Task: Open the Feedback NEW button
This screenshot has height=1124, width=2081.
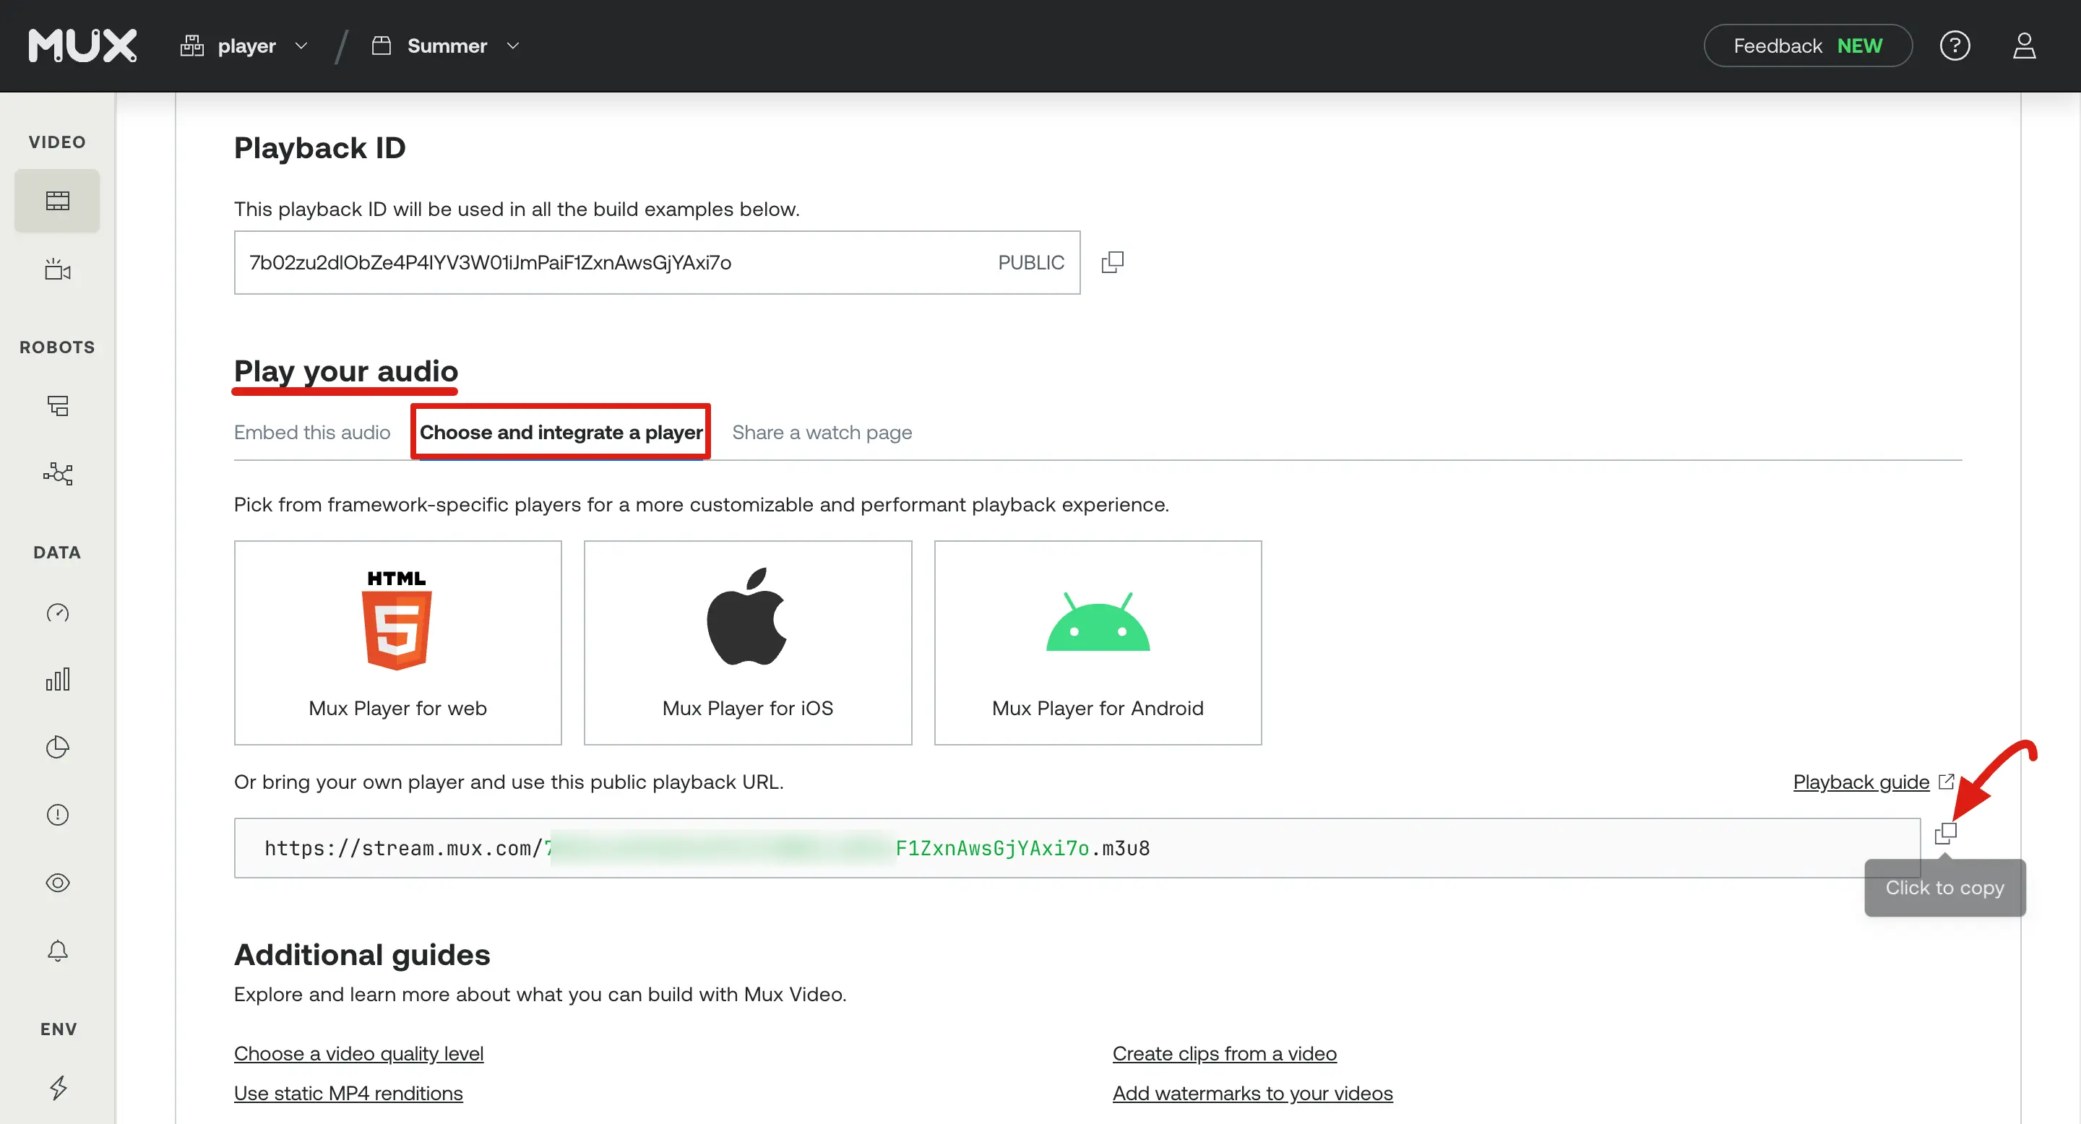Action: (1808, 46)
